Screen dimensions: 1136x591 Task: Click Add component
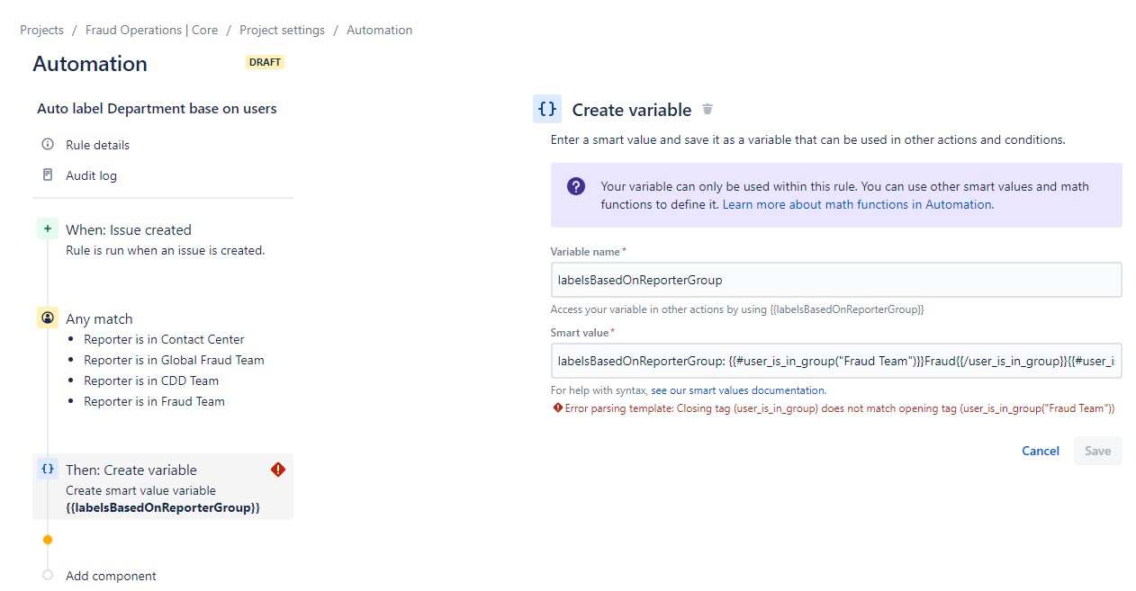(x=111, y=576)
